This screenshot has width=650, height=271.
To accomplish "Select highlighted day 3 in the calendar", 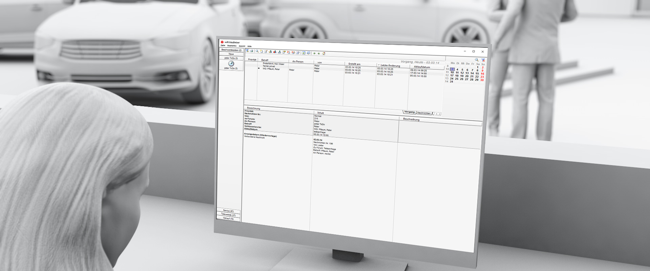I will (452, 69).
